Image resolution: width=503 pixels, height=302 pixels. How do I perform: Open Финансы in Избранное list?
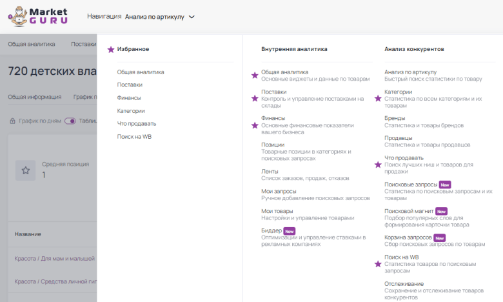129,98
